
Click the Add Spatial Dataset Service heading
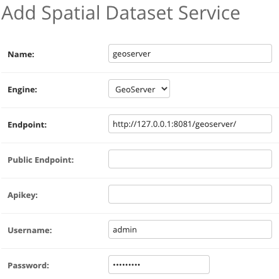120,13
